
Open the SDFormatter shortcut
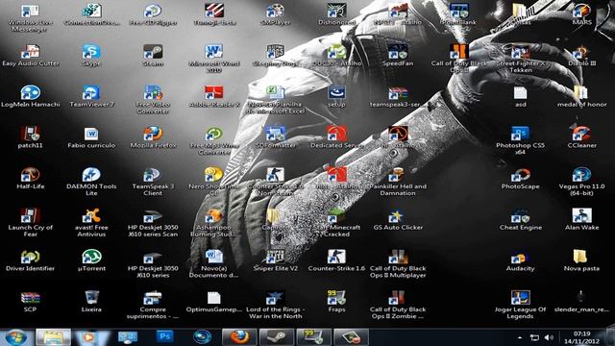click(275, 135)
